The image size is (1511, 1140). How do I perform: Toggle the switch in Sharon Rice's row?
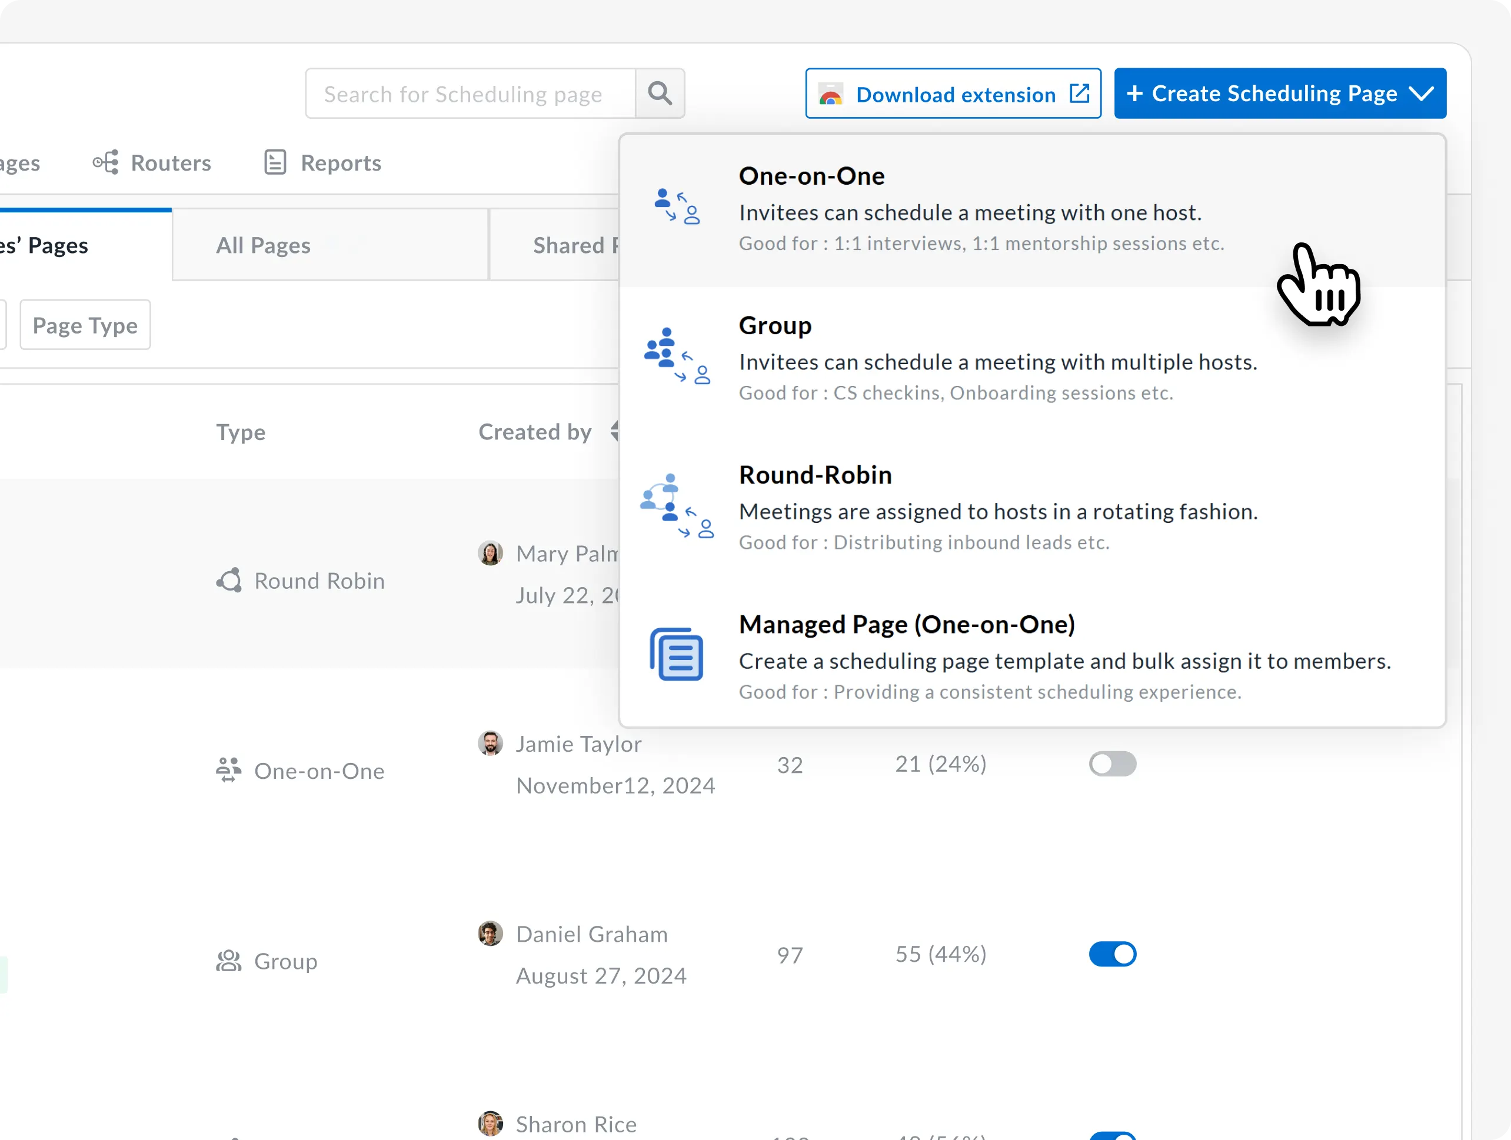tap(1111, 1135)
